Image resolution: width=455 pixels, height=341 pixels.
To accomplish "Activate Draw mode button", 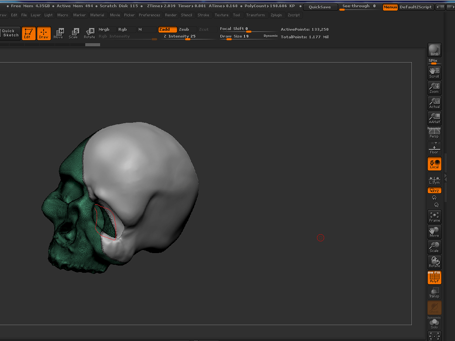I will pyautogui.click(x=44, y=33).
